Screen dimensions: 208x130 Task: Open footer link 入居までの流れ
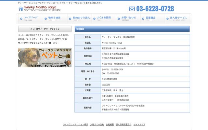tap(97, 124)
